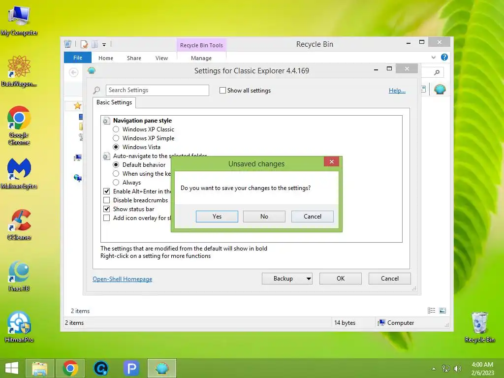Toggle Disable breadcrumbs checkbox
504x378 pixels.
(x=107, y=200)
